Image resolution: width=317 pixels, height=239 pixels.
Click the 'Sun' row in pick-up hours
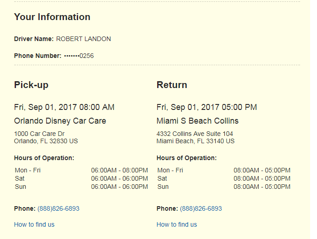click(x=20, y=187)
